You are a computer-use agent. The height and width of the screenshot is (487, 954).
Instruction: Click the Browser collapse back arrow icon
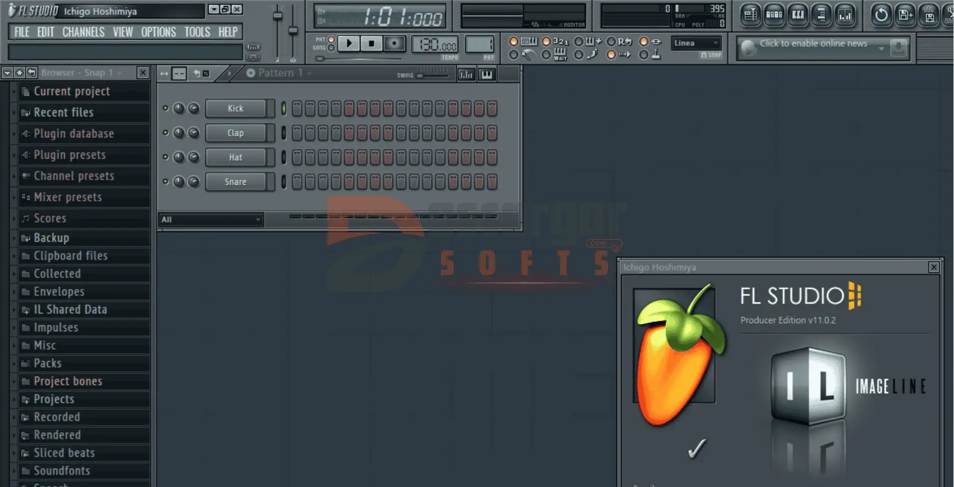point(32,73)
